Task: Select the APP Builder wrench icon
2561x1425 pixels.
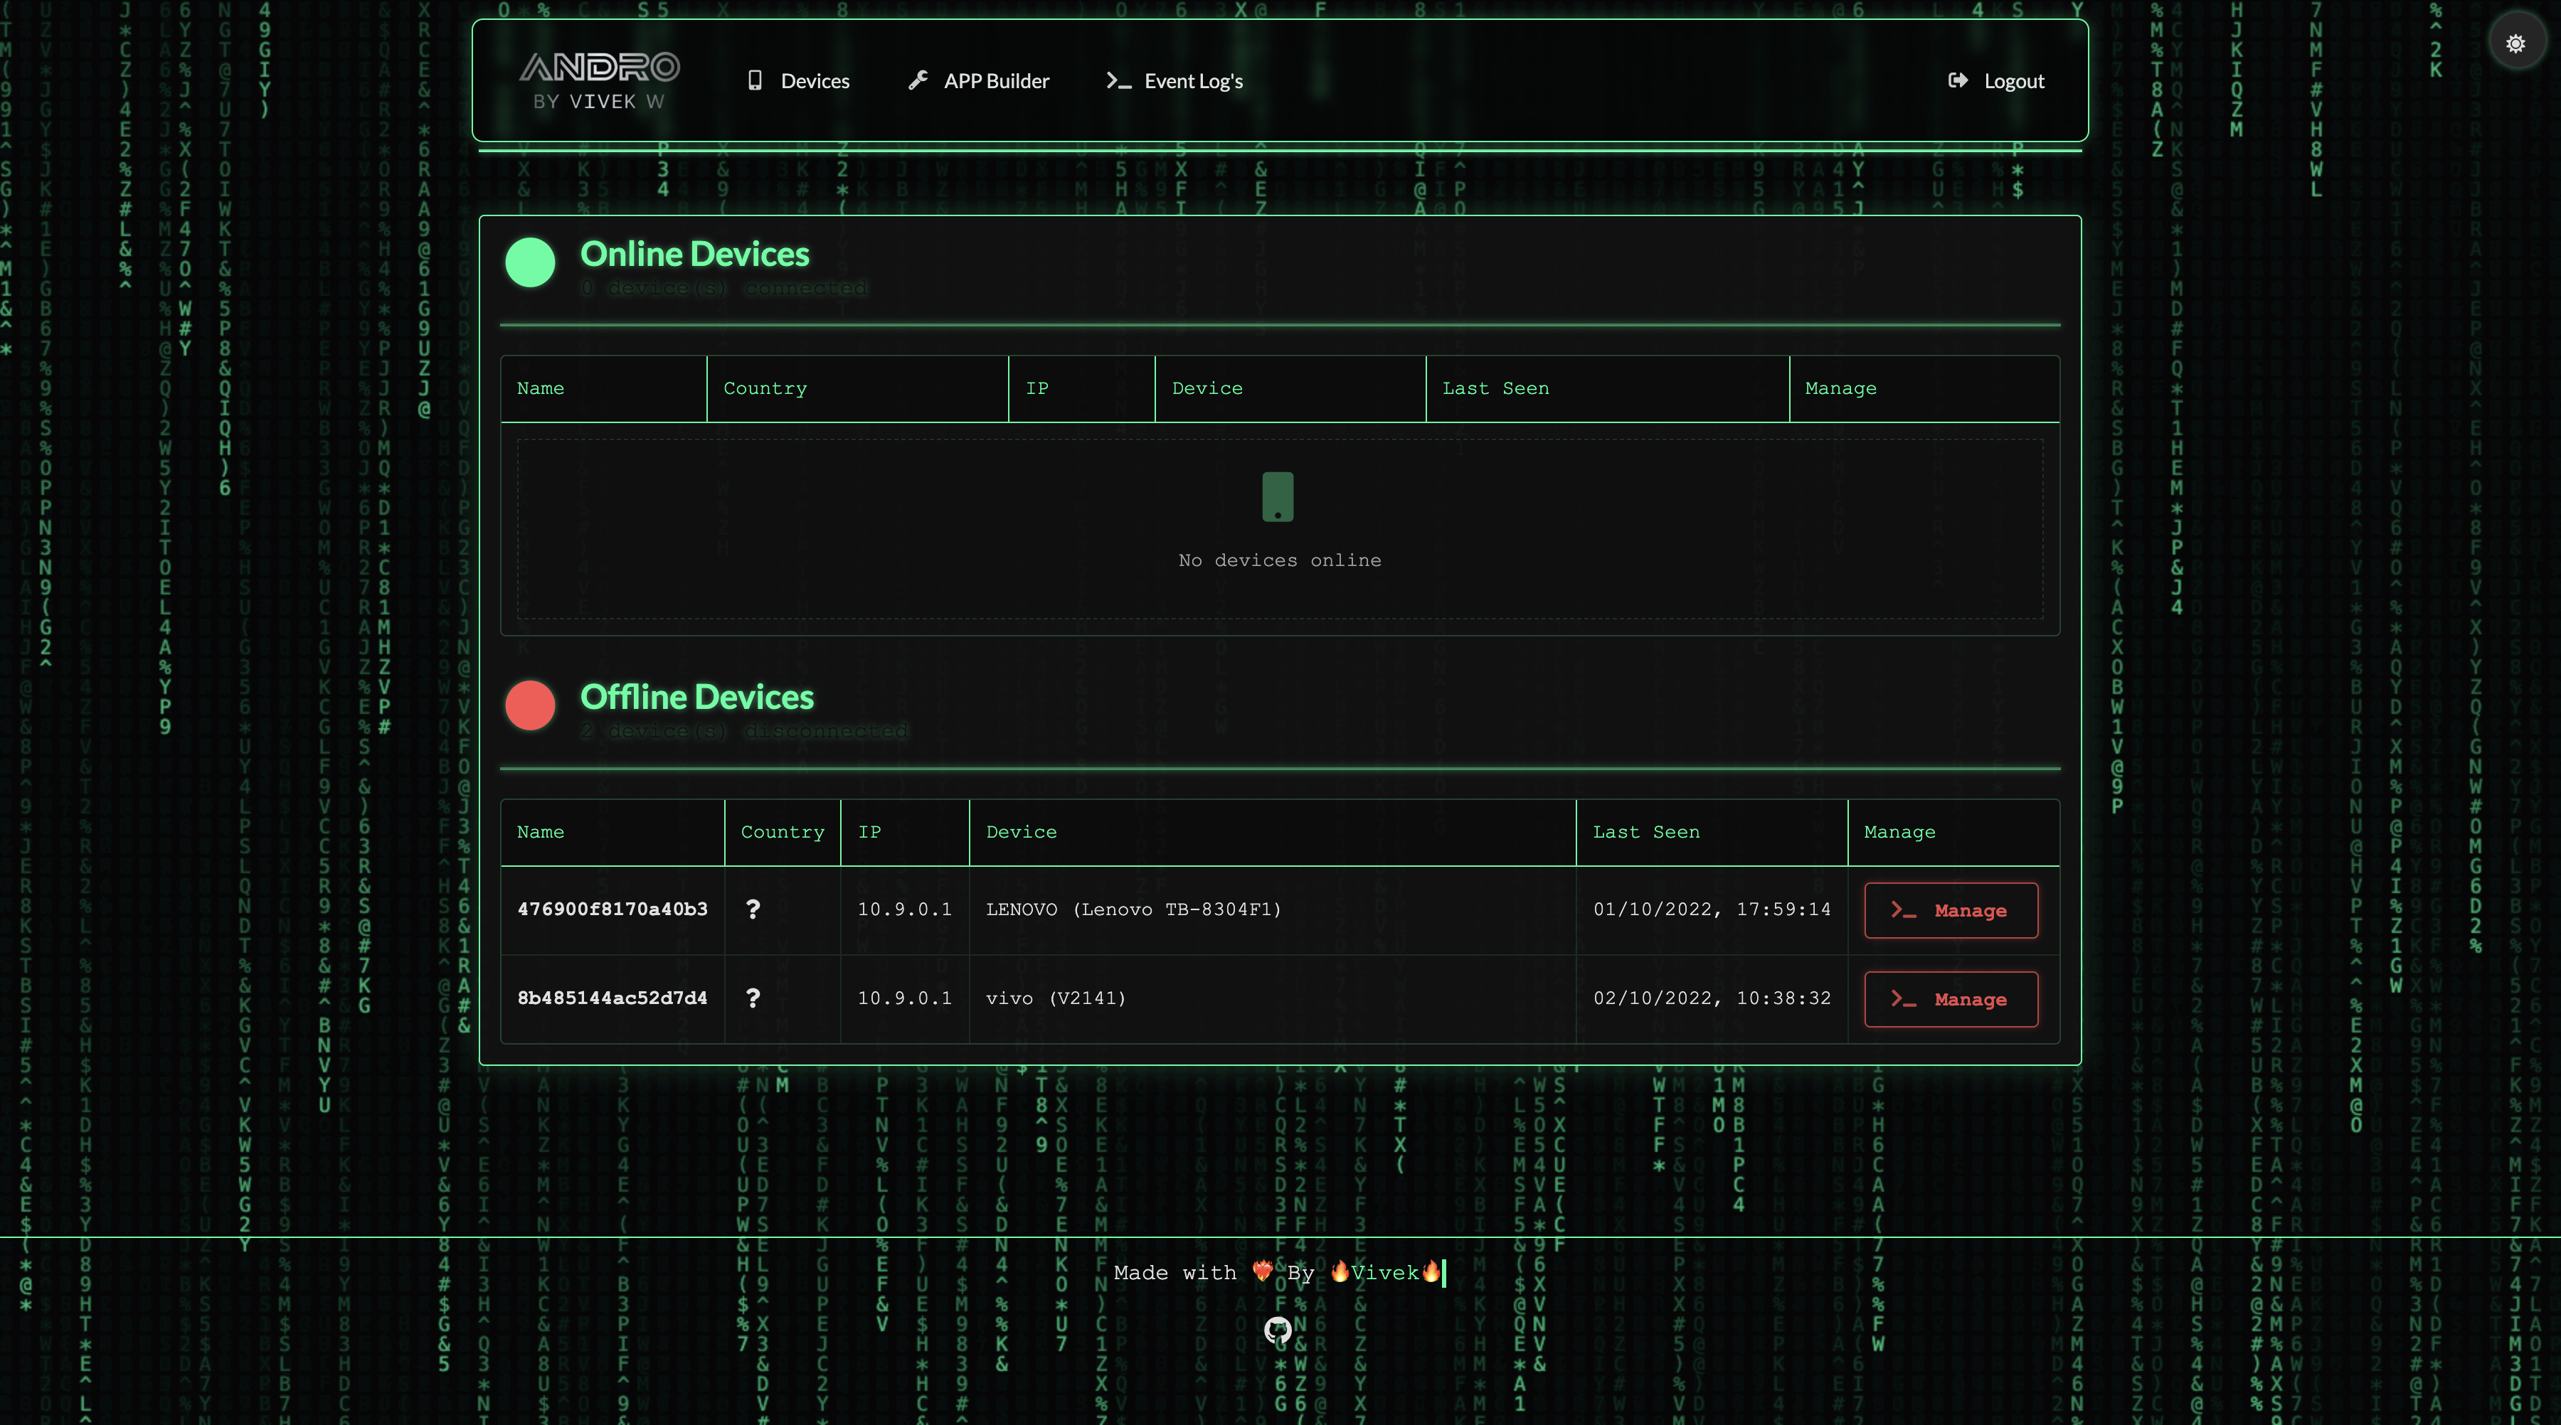Action: tap(918, 80)
